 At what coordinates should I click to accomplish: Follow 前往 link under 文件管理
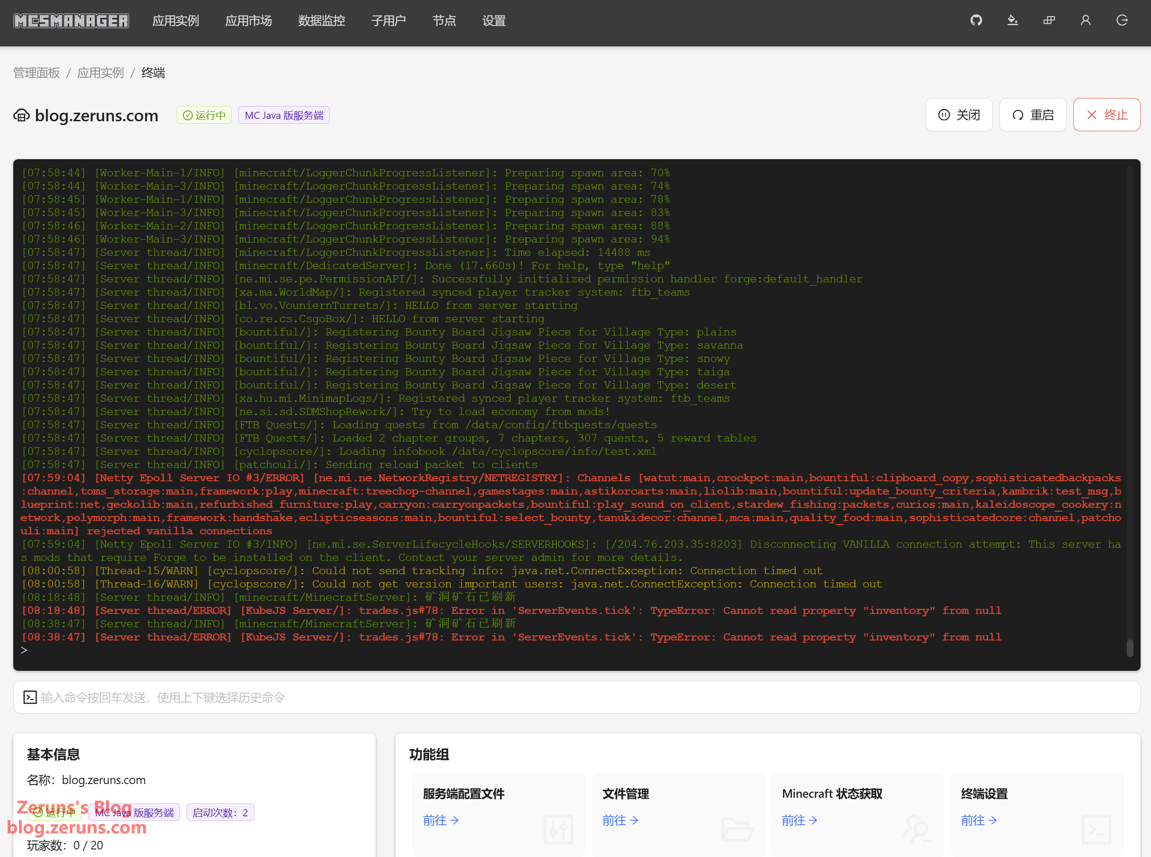click(x=620, y=820)
